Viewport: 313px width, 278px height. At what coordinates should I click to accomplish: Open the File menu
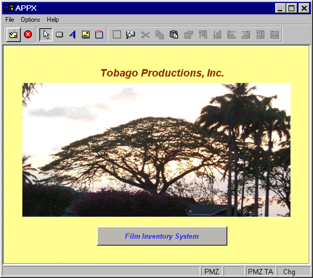point(10,20)
